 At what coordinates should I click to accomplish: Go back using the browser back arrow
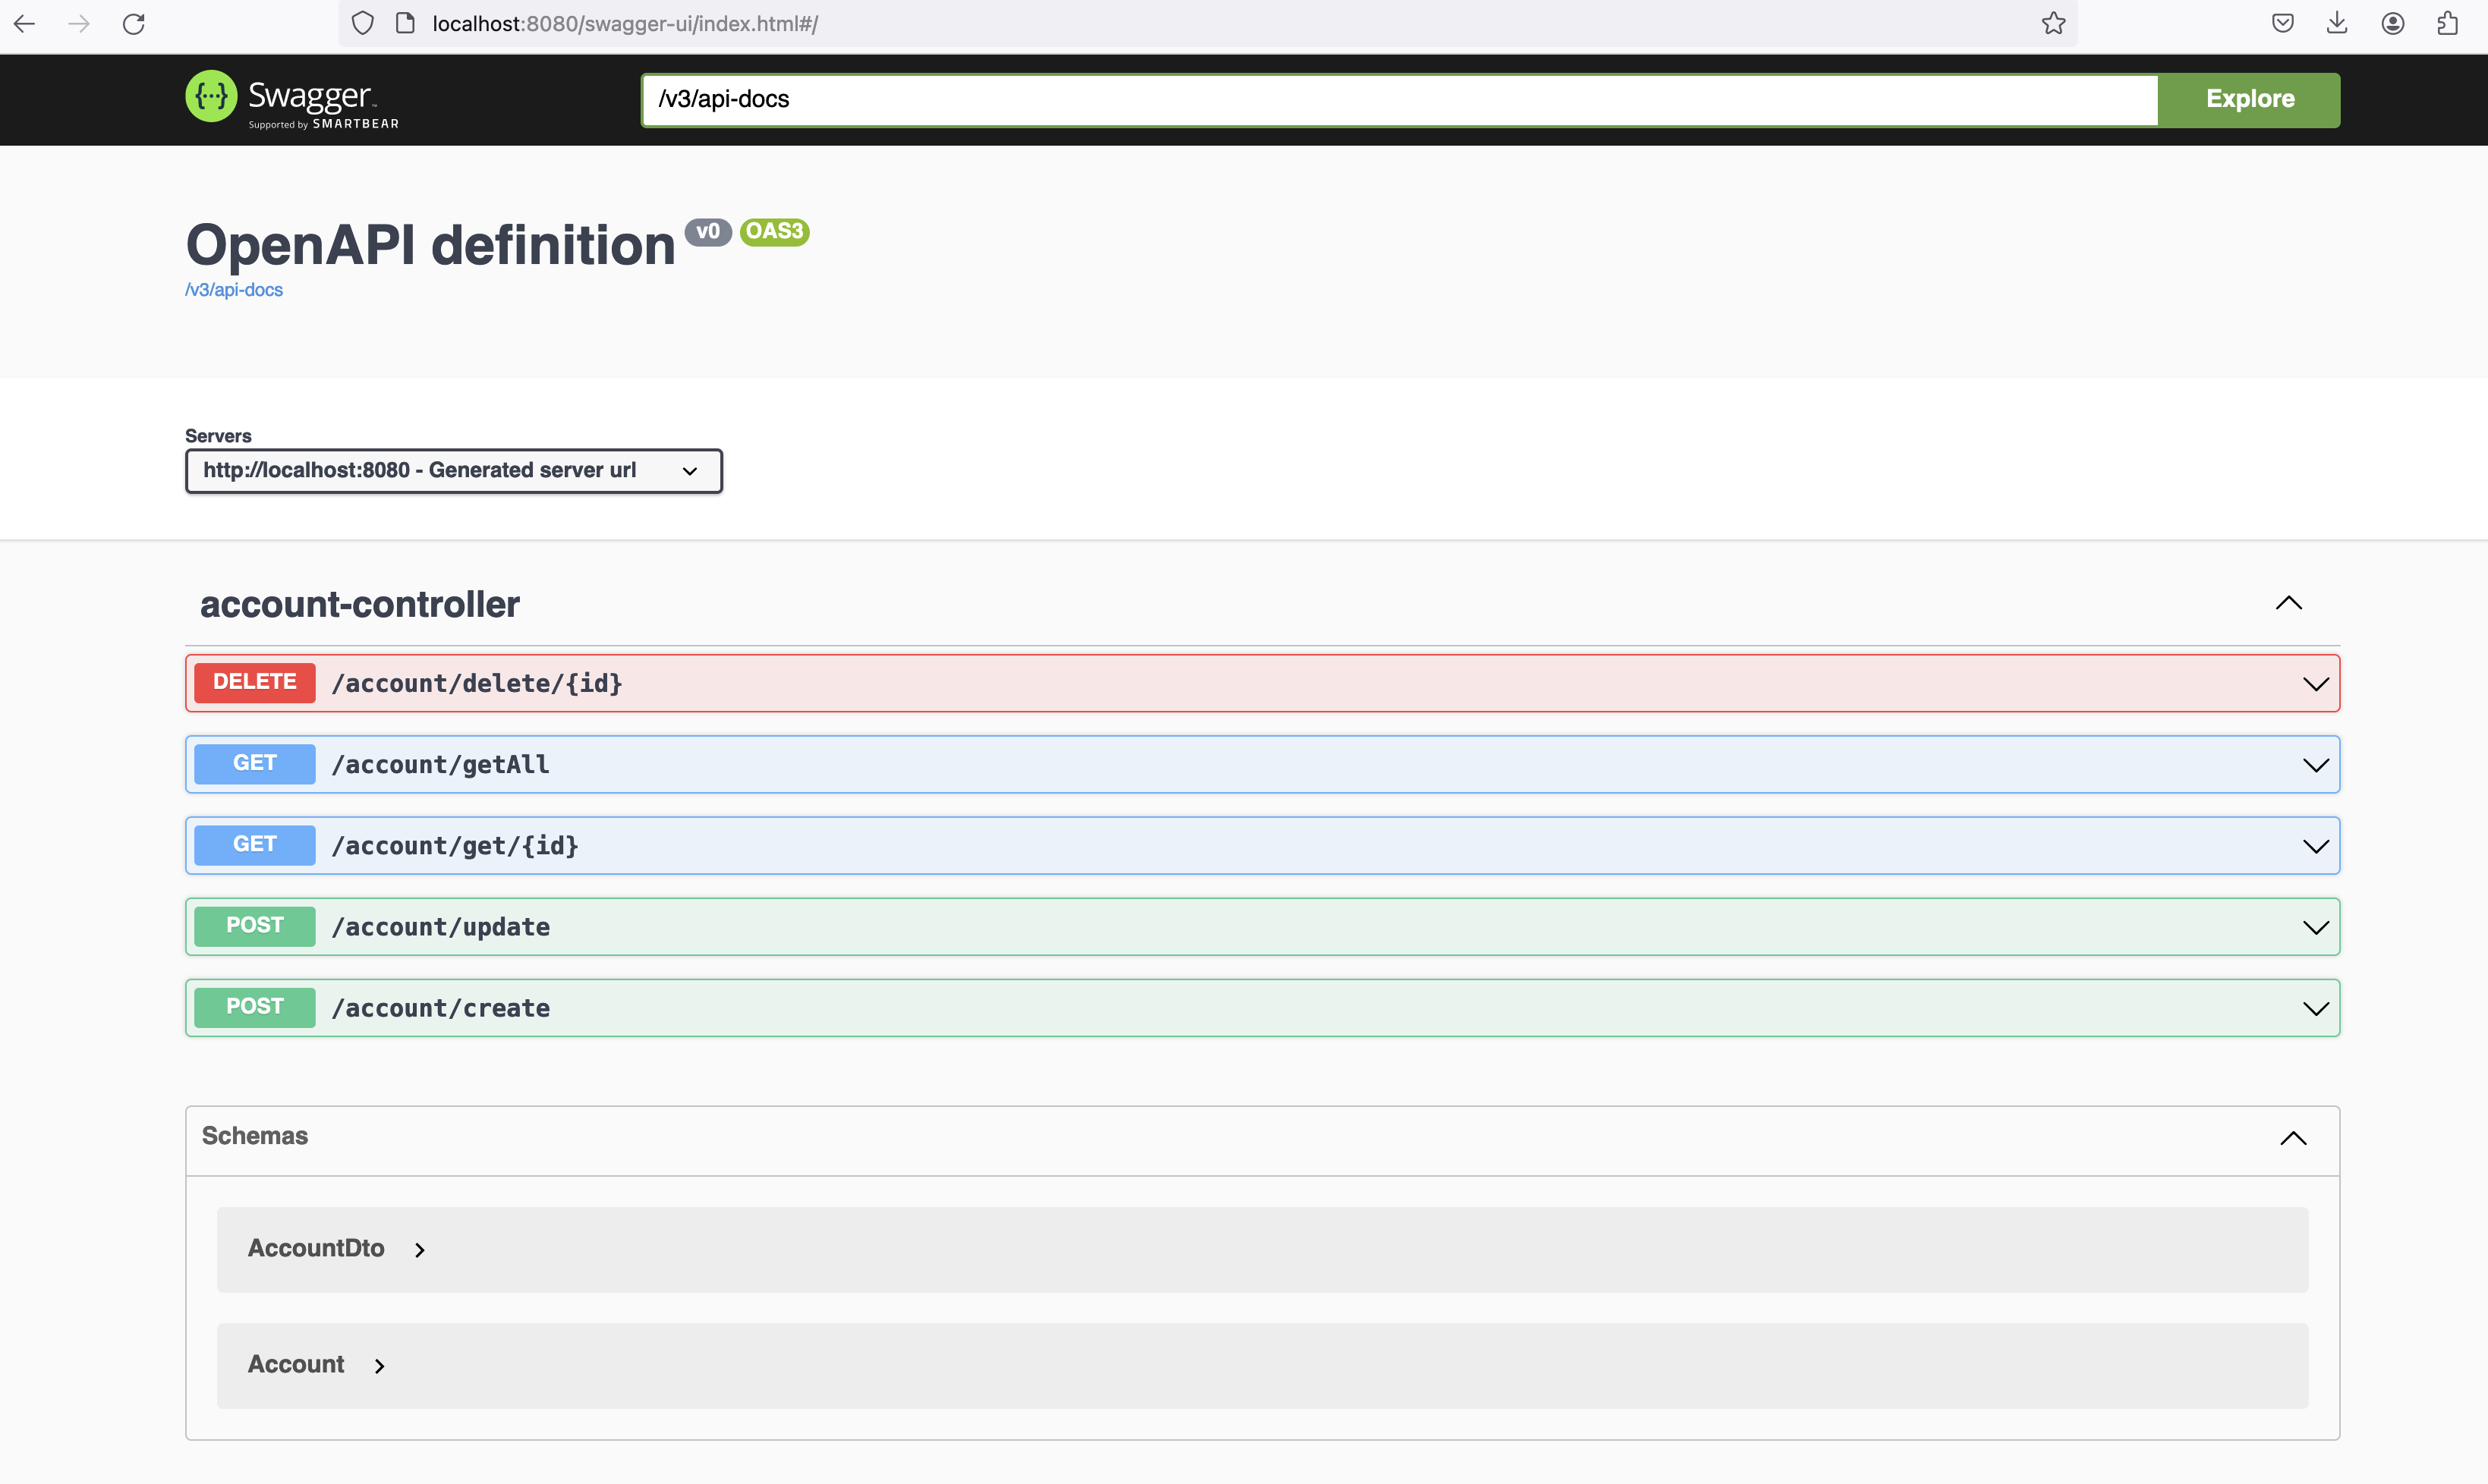coord(24,24)
